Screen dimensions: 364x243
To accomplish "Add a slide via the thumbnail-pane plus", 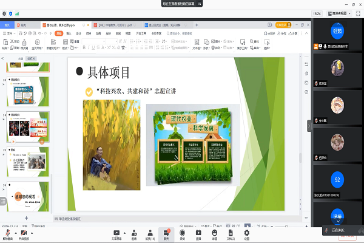I will click(26, 218).
